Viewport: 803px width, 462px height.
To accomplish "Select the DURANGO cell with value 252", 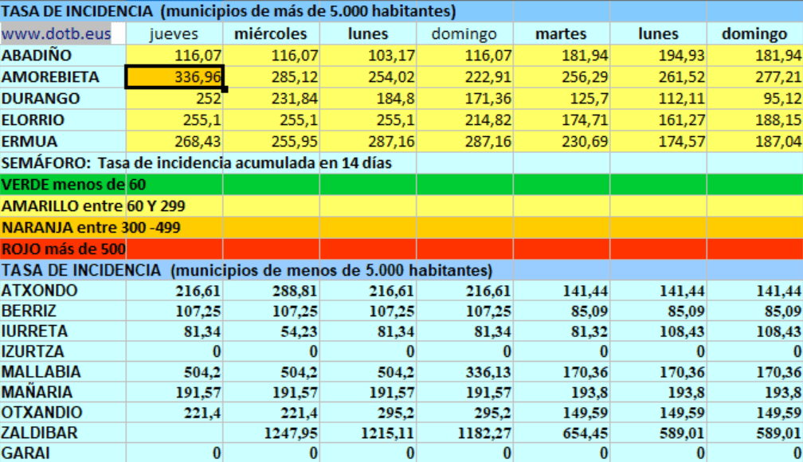I will click(174, 99).
